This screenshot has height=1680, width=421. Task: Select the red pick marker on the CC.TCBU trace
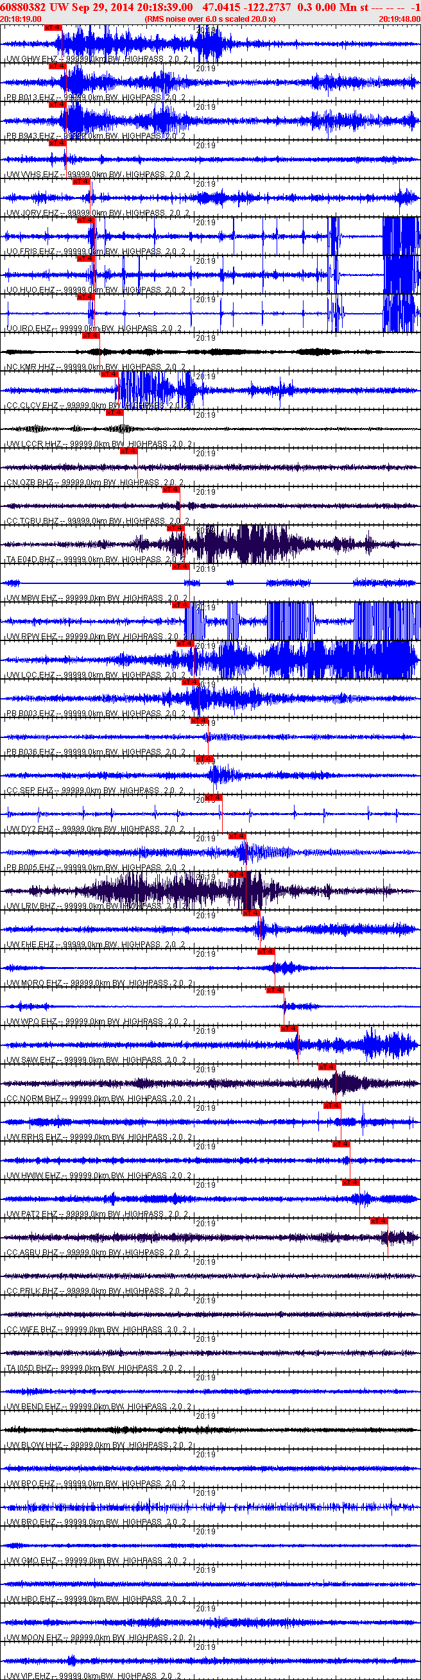pos(171,490)
